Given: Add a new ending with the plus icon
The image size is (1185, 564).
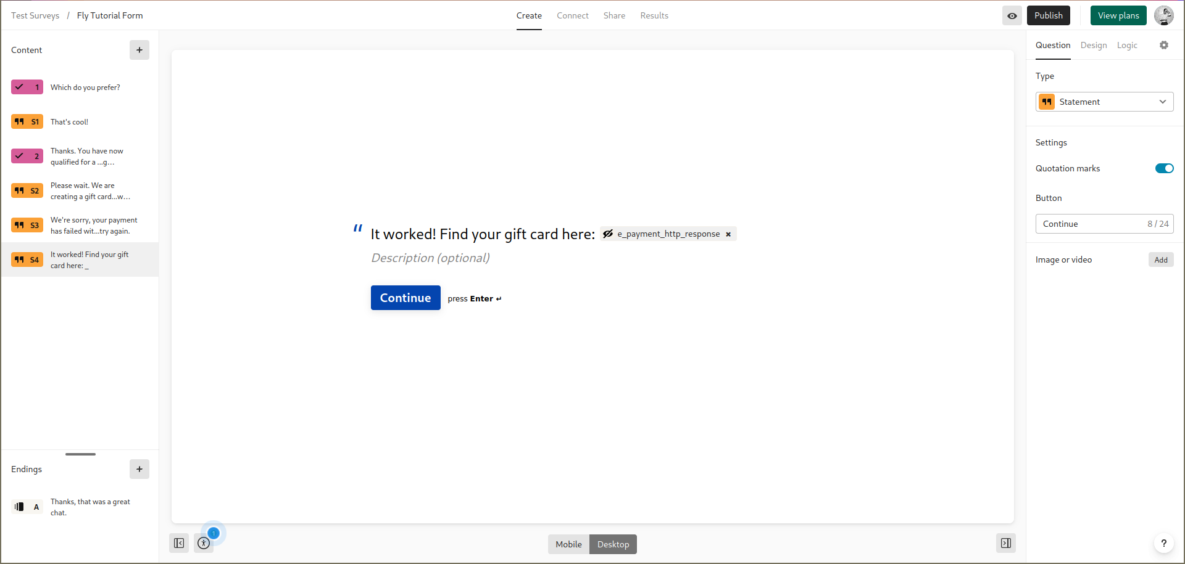Looking at the screenshot, I should point(139,469).
